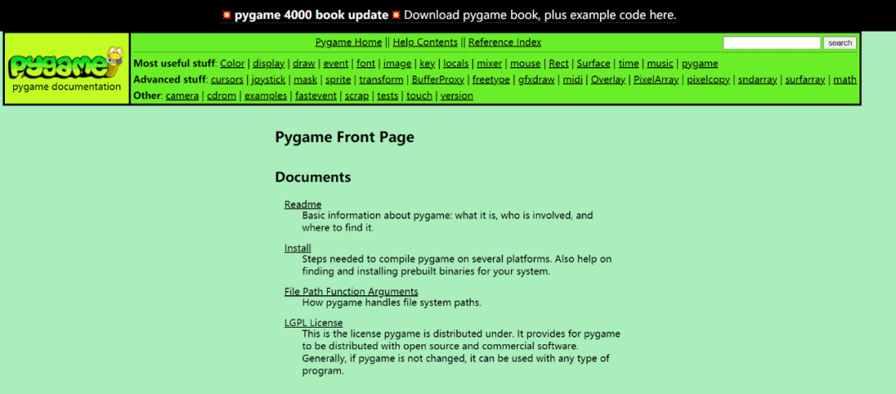Open the Rect reference link
The height and width of the screenshot is (394, 896).
[x=559, y=63]
